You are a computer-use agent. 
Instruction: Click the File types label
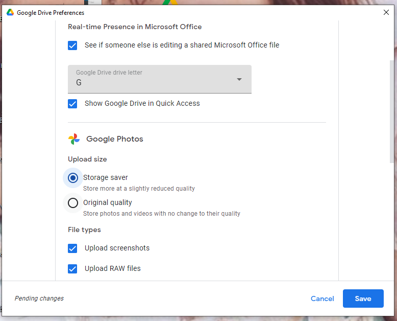point(84,230)
